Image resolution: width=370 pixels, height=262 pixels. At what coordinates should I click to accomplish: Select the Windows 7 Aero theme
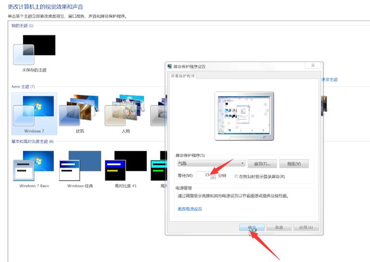click(34, 114)
